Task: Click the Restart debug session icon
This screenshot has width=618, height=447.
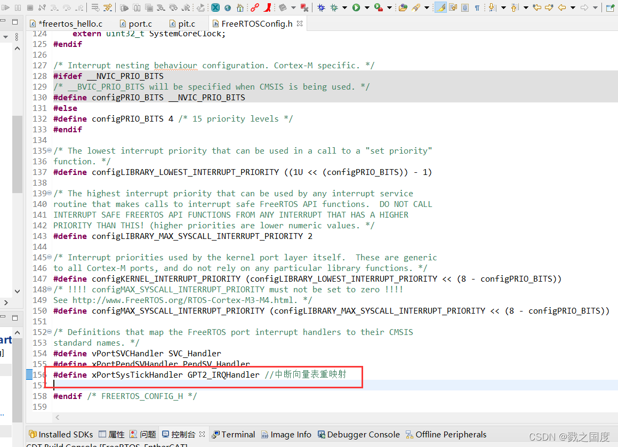Action: (200, 7)
